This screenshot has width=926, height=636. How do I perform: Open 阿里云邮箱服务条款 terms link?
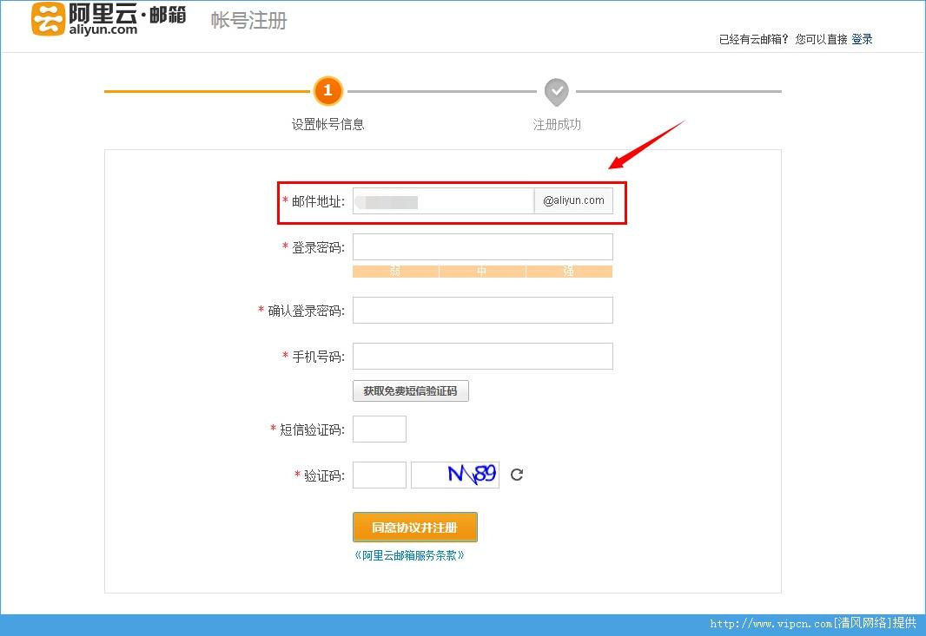[x=409, y=556]
